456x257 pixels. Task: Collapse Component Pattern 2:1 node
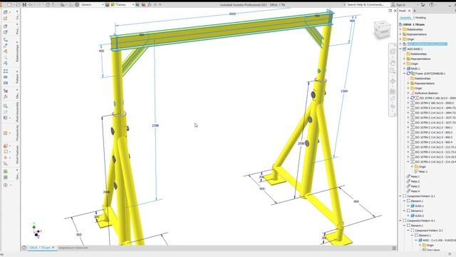(400, 196)
